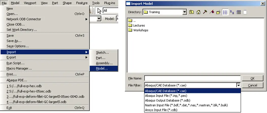Select Save Options... menu entry
The width and height of the screenshot is (267, 113).
tap(44, 46)
